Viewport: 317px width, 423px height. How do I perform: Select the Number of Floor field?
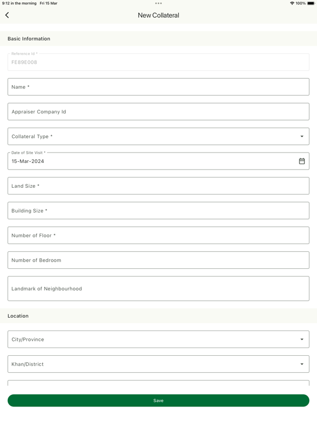tap(158, 236)
